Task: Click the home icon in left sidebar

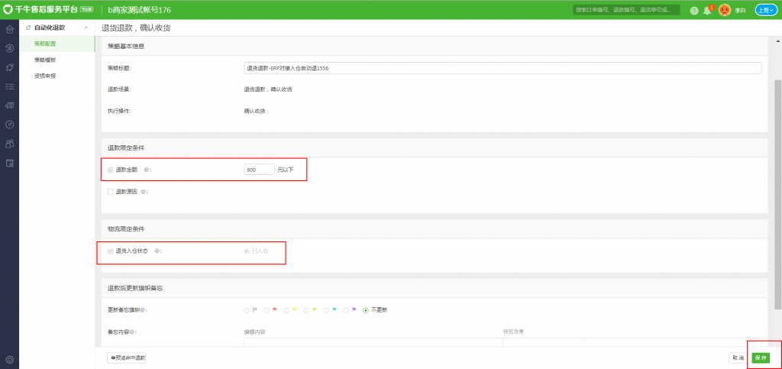Action: pos(9,30)
